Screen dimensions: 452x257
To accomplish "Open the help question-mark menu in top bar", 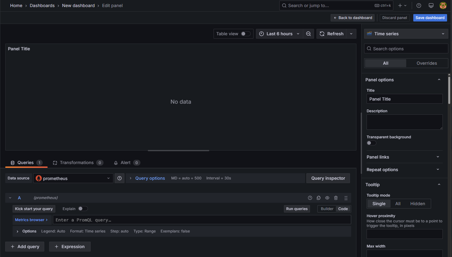I will point(419,6).
